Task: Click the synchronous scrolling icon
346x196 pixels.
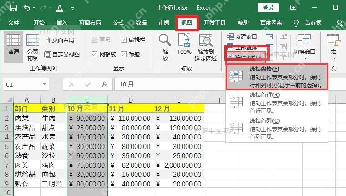Action: 284,47
